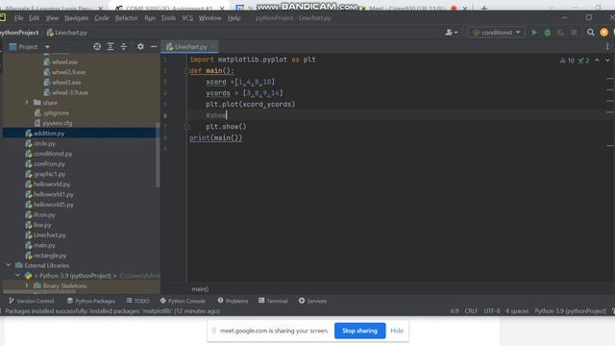Viewport: 615px width, 346px height.
Task: Start debugging with the green bug icon
Action: (548, 33)
